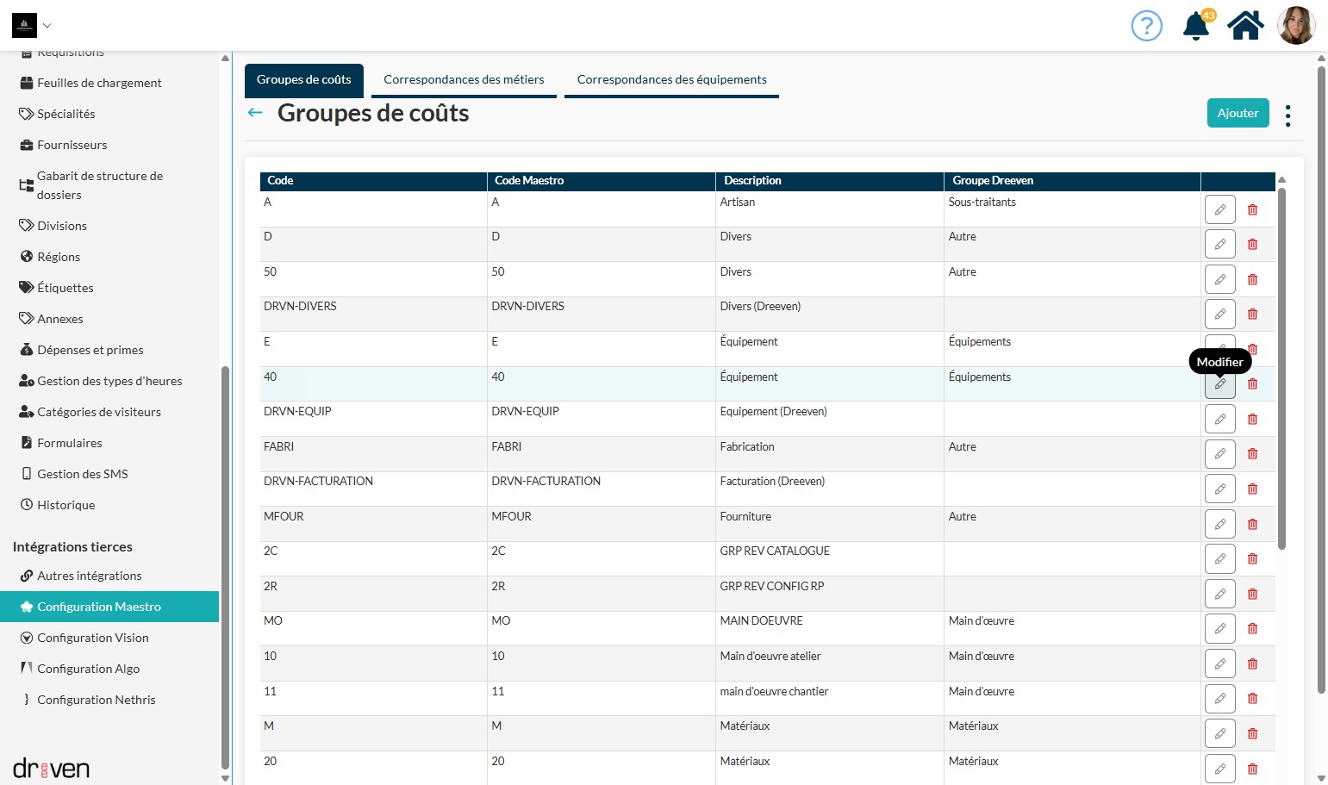The image size is (1328, 785).
Task: Edit the code 40 Équipement row
Action: click(1219, 384)
